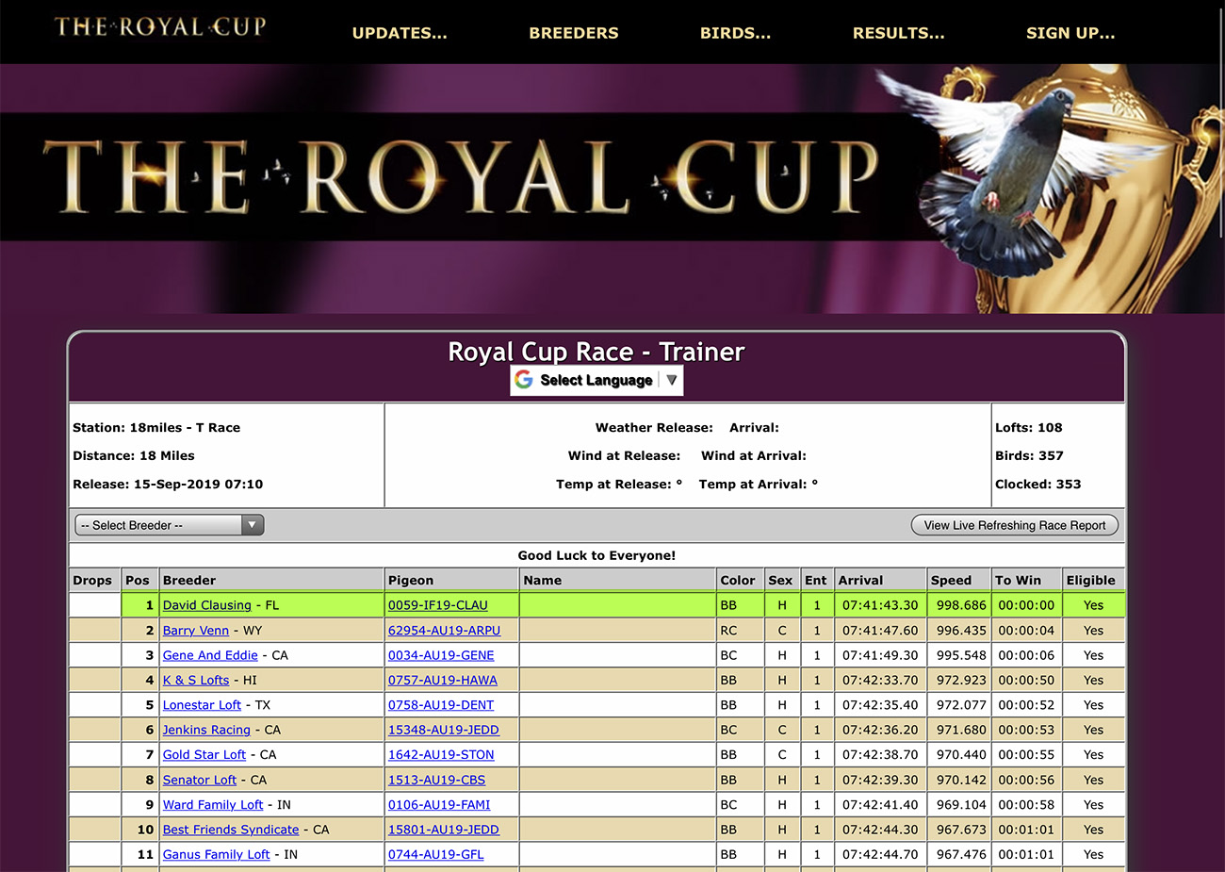Open Ganus Family Loft breeder link

(x=217, y=854)
